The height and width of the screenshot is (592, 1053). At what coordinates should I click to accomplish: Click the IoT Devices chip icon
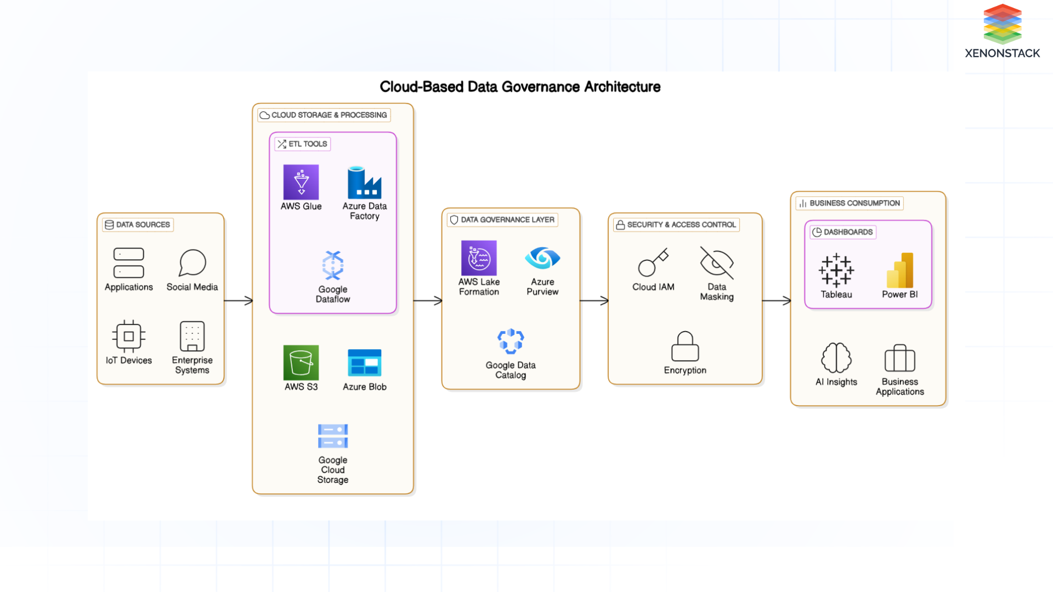pyautogui.click(x=128, y=336)
